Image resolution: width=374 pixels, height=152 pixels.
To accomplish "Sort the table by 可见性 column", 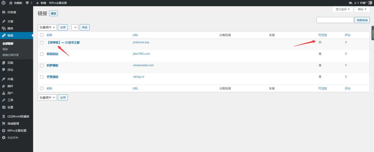I will tap(323, 35).
